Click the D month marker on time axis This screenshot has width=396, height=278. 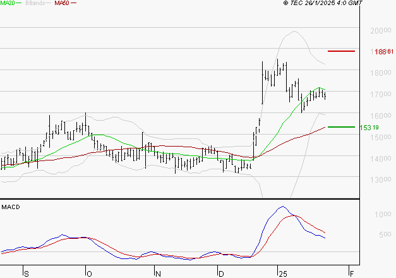point(221,274)
